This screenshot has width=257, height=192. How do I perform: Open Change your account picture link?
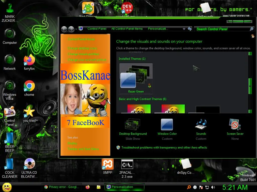[87, 60]
